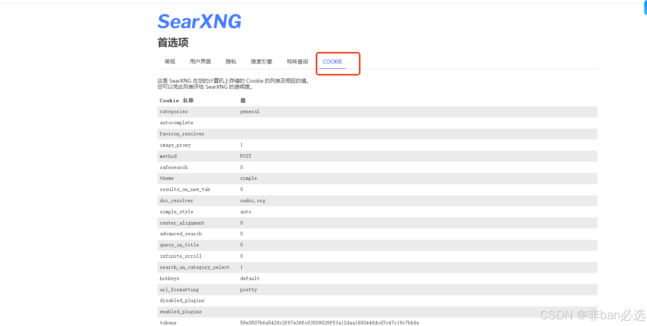Select the 'safesearch' cookie name

pos(174,167)
